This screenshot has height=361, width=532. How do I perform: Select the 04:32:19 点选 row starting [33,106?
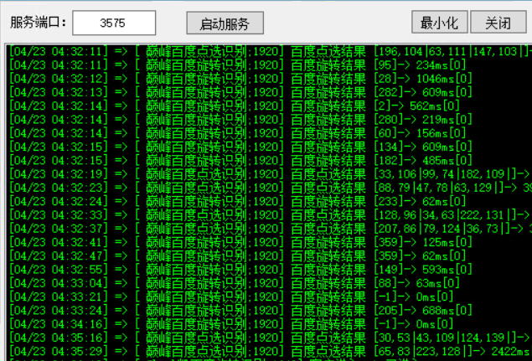[x=270, y=173]
